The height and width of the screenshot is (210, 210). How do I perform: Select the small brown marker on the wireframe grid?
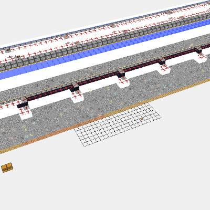tap(142, 119)
